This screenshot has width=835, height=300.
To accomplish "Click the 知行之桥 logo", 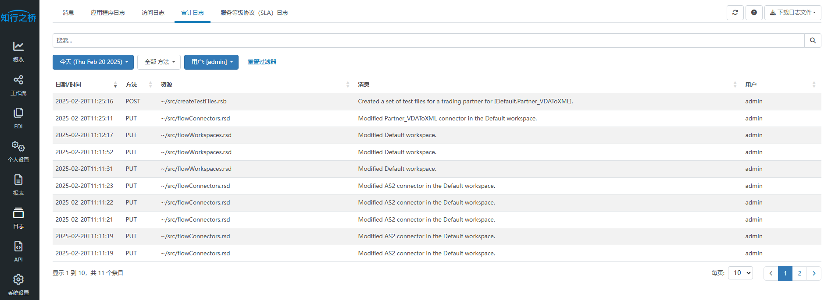I will pos(18,17).
